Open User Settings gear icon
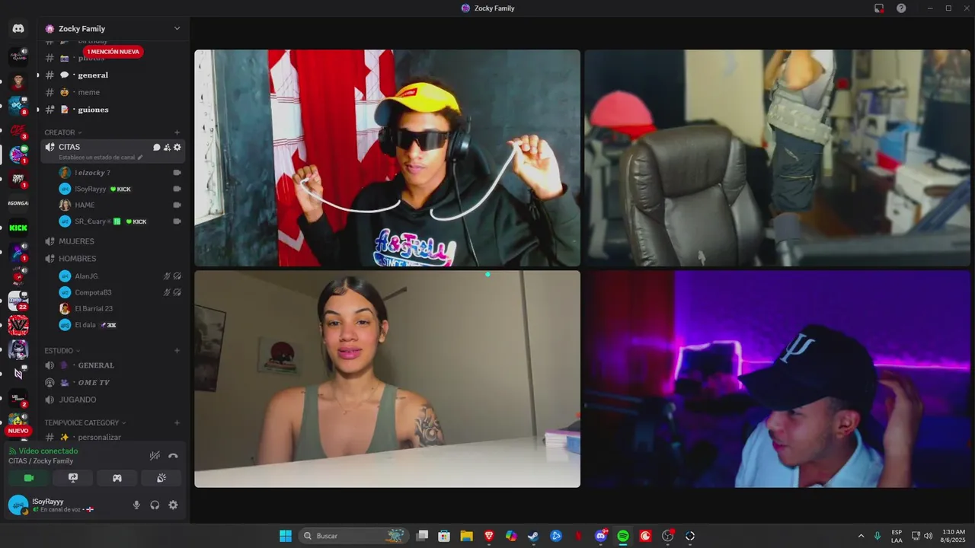This screenshot has width=975, height=548. pyautogui.click(x=173, y=505)
